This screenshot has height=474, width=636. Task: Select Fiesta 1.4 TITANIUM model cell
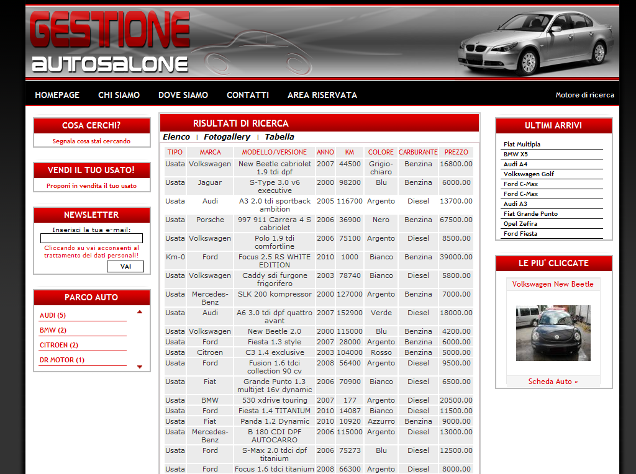coord(275,411)
